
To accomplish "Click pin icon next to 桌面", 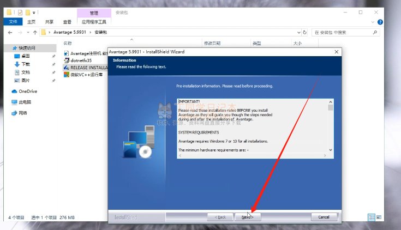I will tap(53, 56).
